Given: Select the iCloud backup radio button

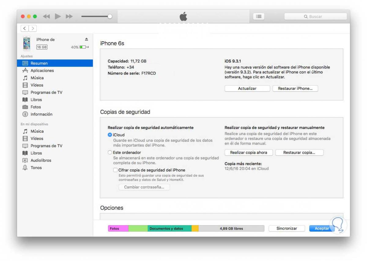Looking at the screenshot, I should (110, 135).
